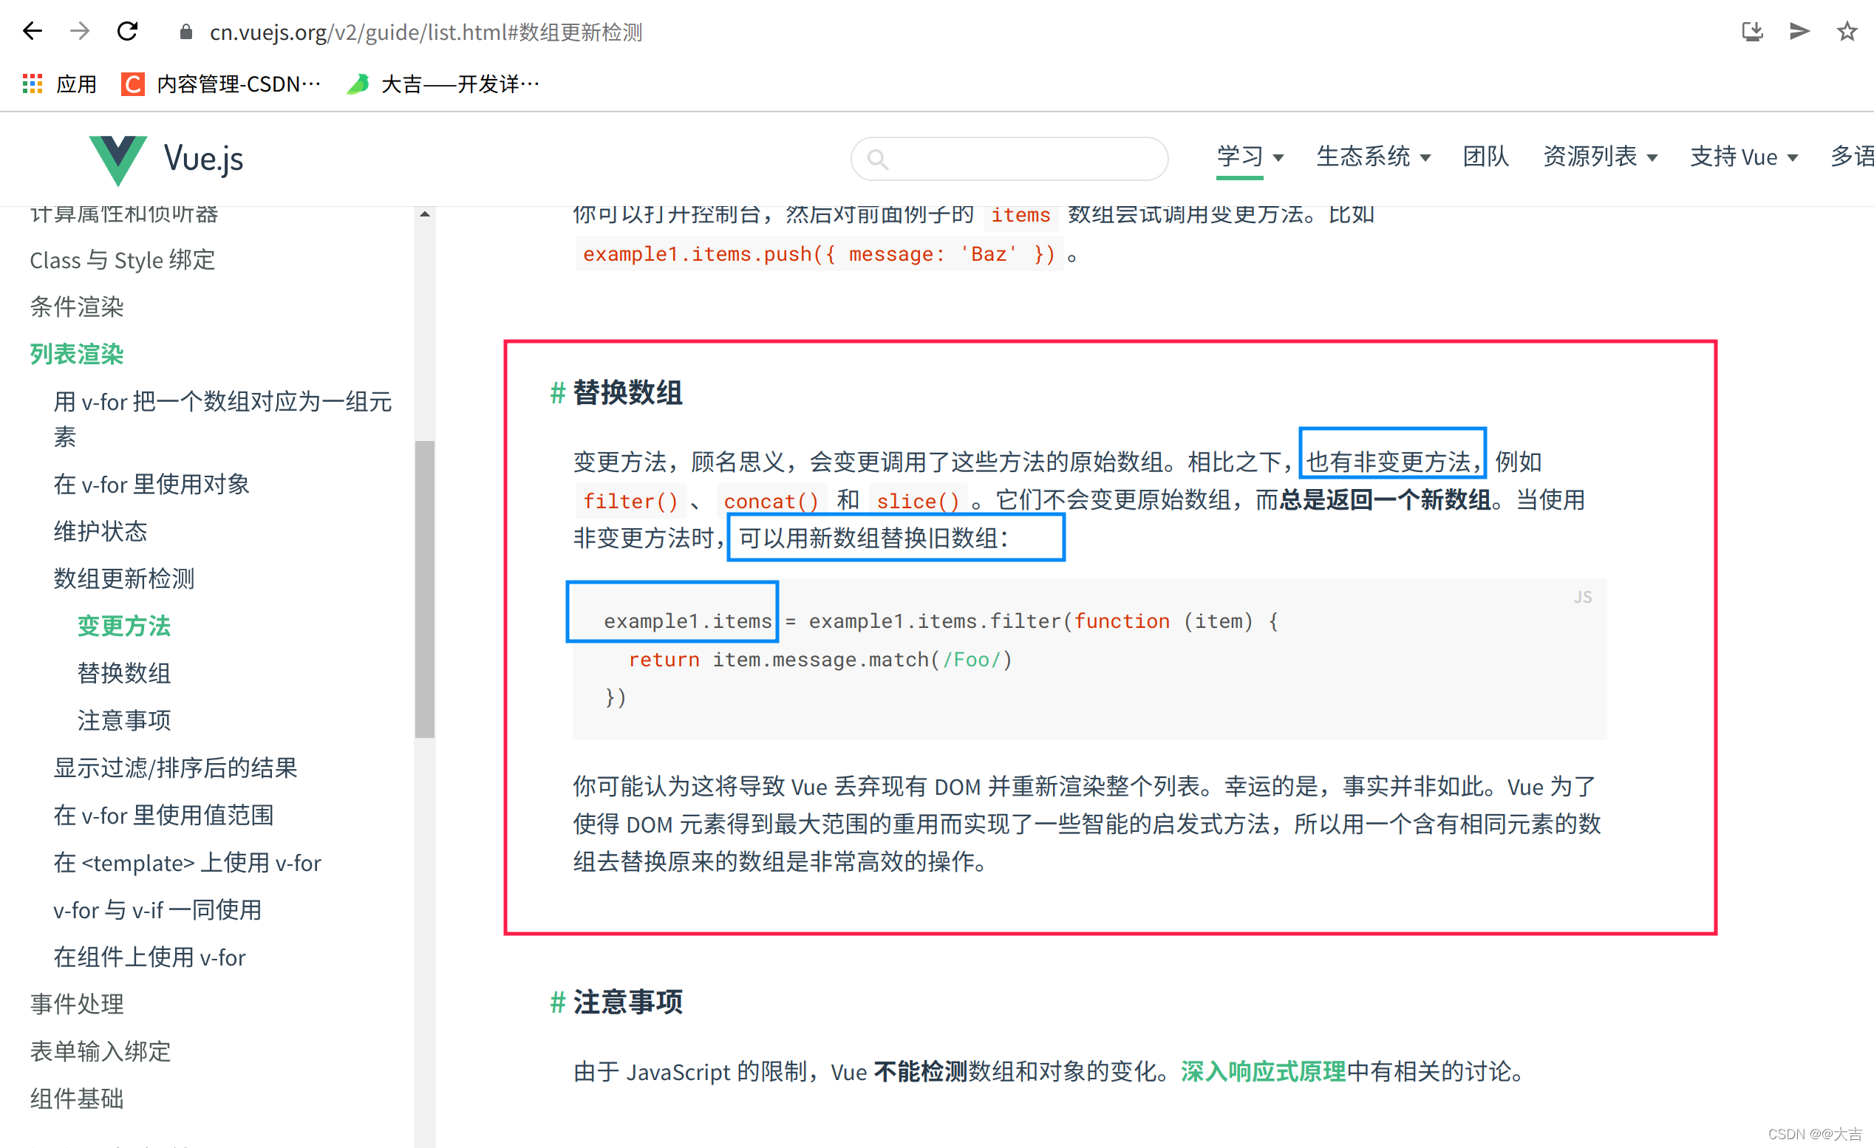Click the search magnifier icon
1874x1148 pixels.
tap(879, 159)
